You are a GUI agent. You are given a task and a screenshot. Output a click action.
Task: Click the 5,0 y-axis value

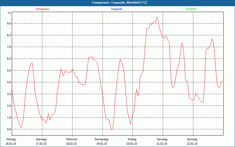(9, 70)
